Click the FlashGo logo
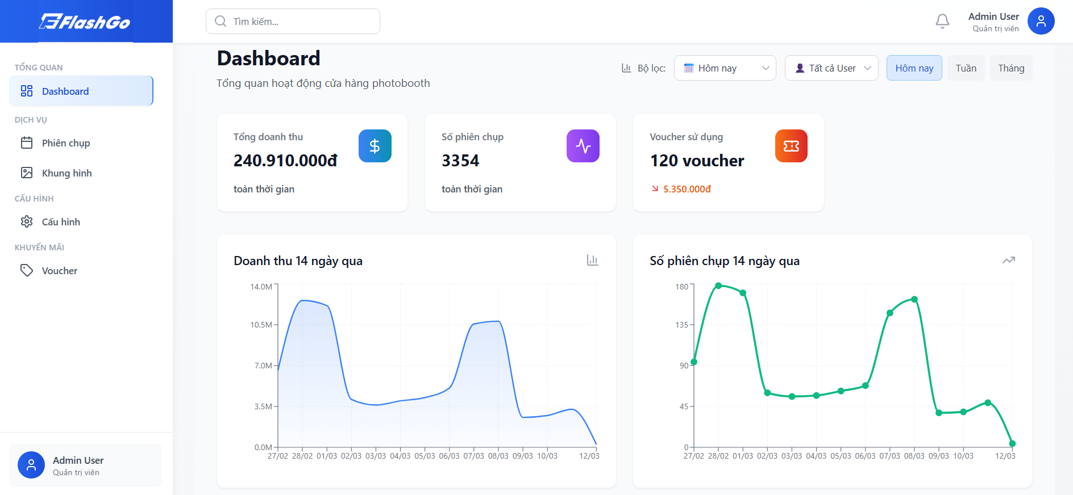1073x495 pixels. point(85,22)
